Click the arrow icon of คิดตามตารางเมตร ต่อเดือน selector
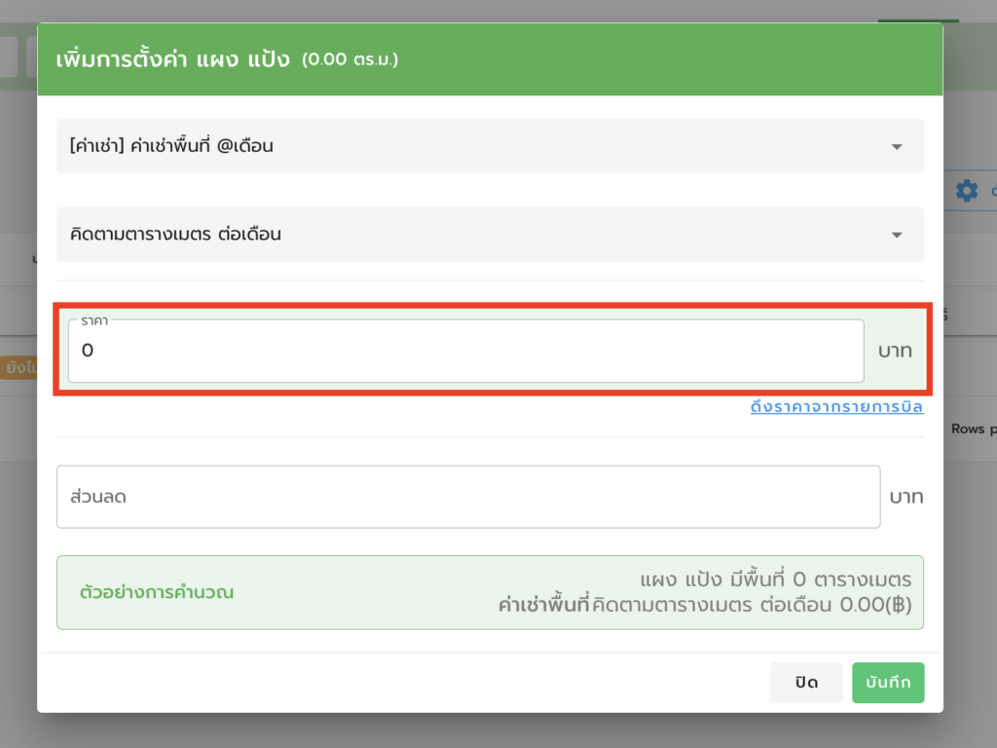 click(897, 236)
